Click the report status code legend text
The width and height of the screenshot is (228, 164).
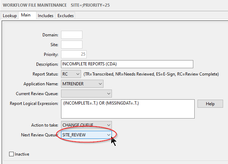(151, 74)
